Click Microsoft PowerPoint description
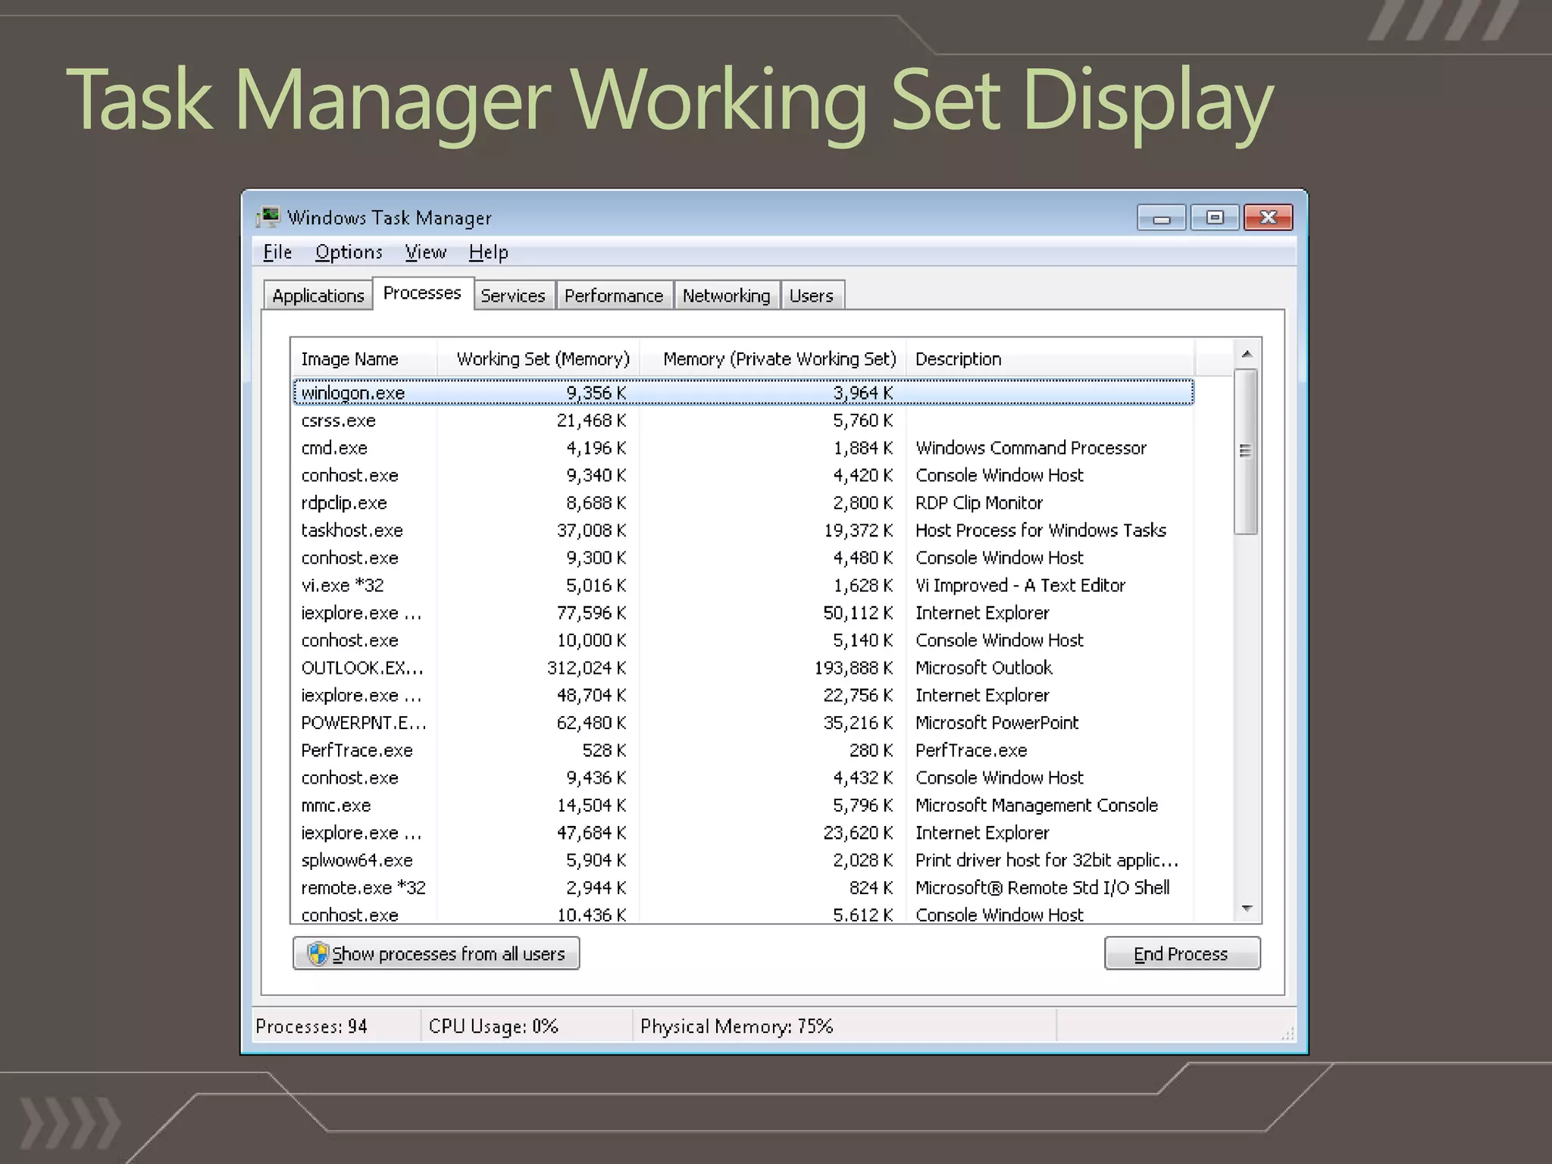Image resolution: width=1552 pixels, height=1164 pixels. point(997,723)
